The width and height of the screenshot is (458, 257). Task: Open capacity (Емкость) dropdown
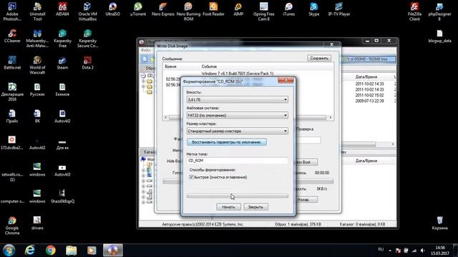(x=237, y=100)
